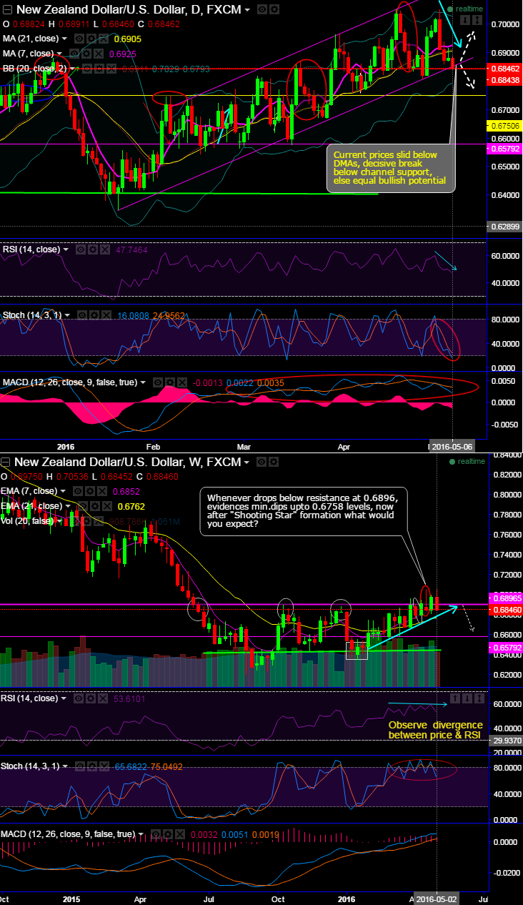Open settings for the daily NZD/USD series
Screen dimensions: 523x905
pyautogui.click(x=274, y=10)
